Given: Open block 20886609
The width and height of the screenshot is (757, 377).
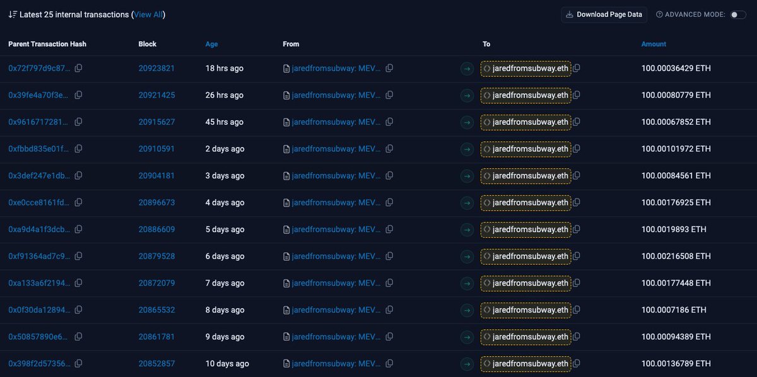Looking at the screenshot, I should [156, 229].
